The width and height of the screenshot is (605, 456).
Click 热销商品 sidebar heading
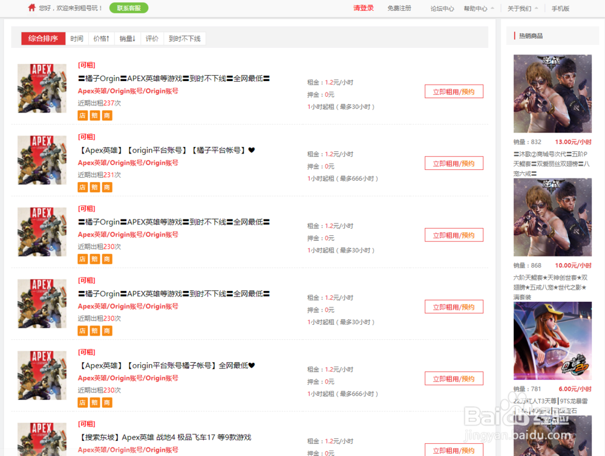click(x=531, y=36)
